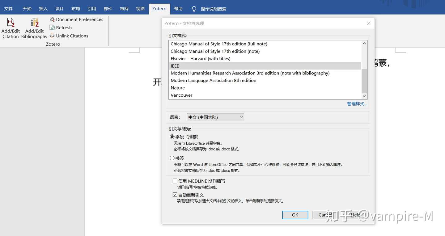The image size is (445, 236).
Task: Switch to the 布局 ribbon tab
Action: pyautogui.click(x=75, y=9)
